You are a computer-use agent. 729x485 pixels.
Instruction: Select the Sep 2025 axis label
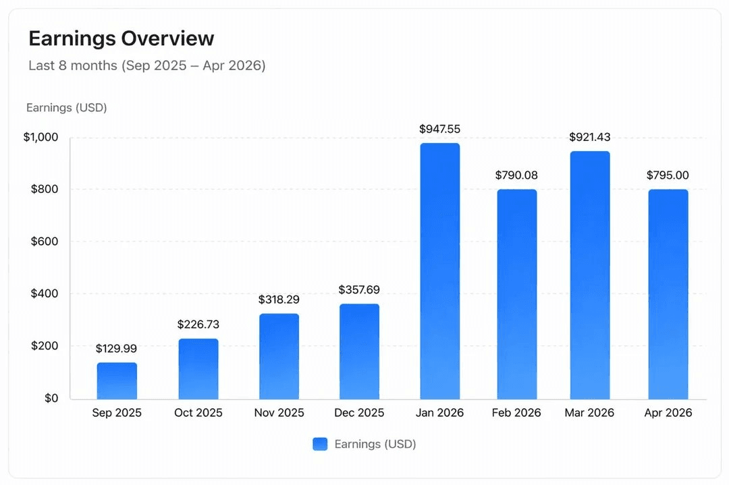116,412
